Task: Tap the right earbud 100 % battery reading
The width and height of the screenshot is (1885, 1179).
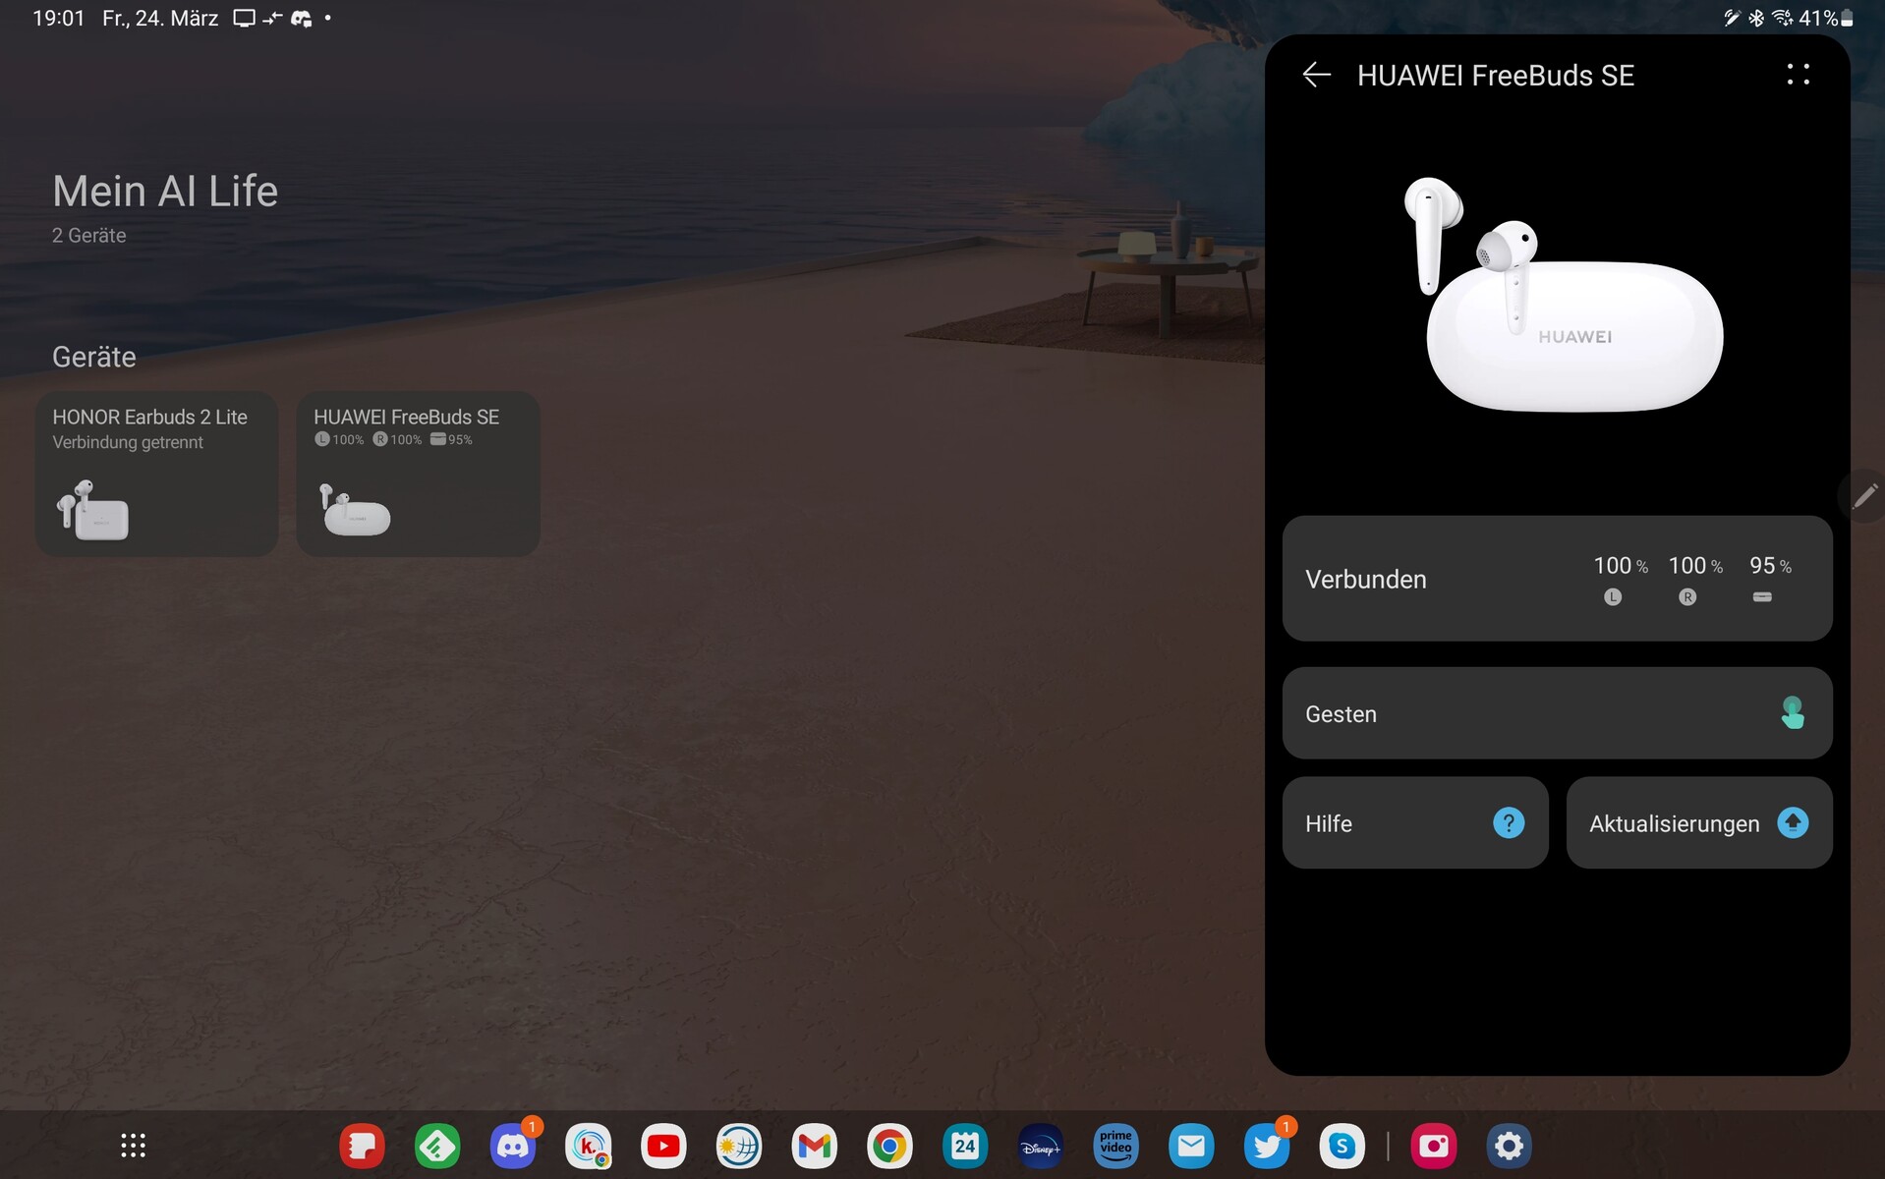Action: point(1694,580)
